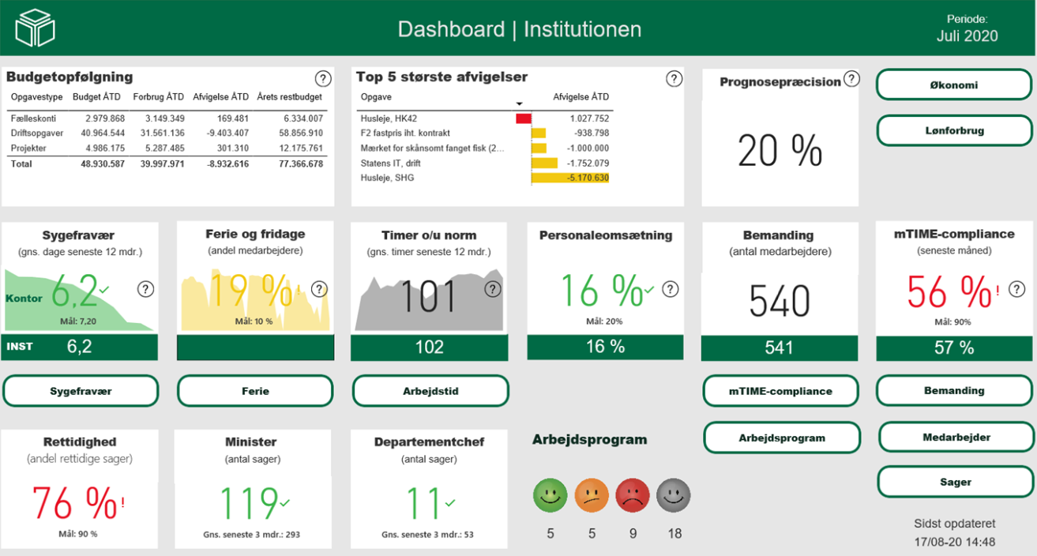Open the Arbejdstid button
This screenshot has height=556, width=1037.
(x=430, y=391)
